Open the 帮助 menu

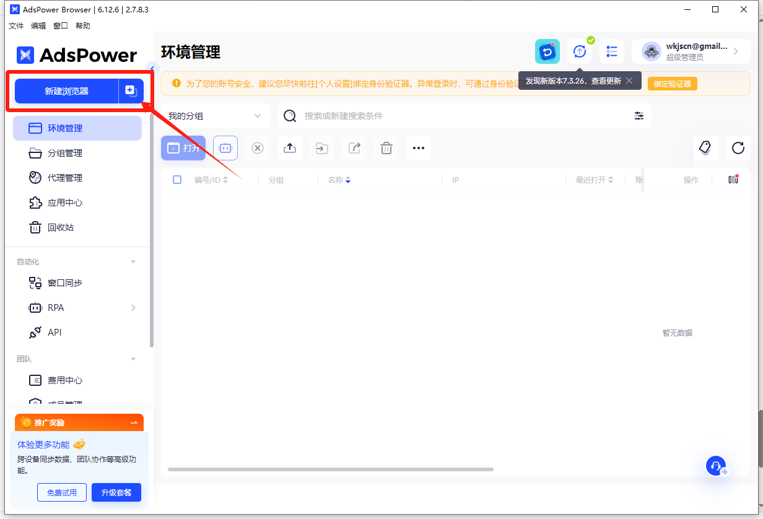(x=83, y=26)
